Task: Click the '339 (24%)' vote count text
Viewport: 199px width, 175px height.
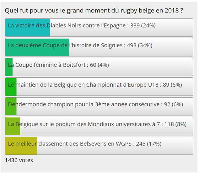Action: (x=143, y=26)
